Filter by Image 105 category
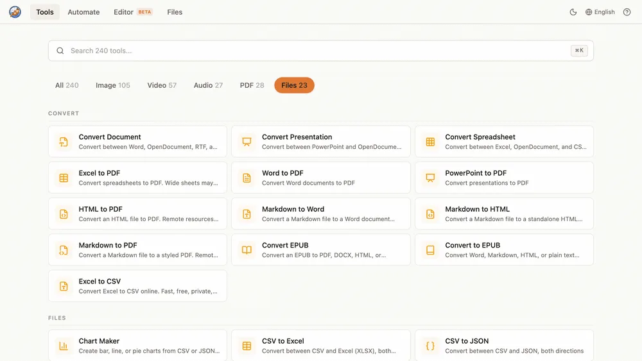 pyautogui.click(x=112, y=85)
